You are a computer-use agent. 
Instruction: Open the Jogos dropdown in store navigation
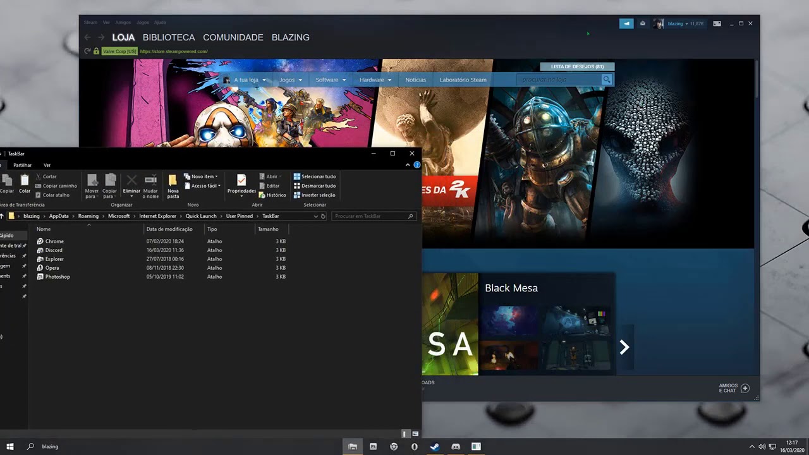(x=291, y=80)
